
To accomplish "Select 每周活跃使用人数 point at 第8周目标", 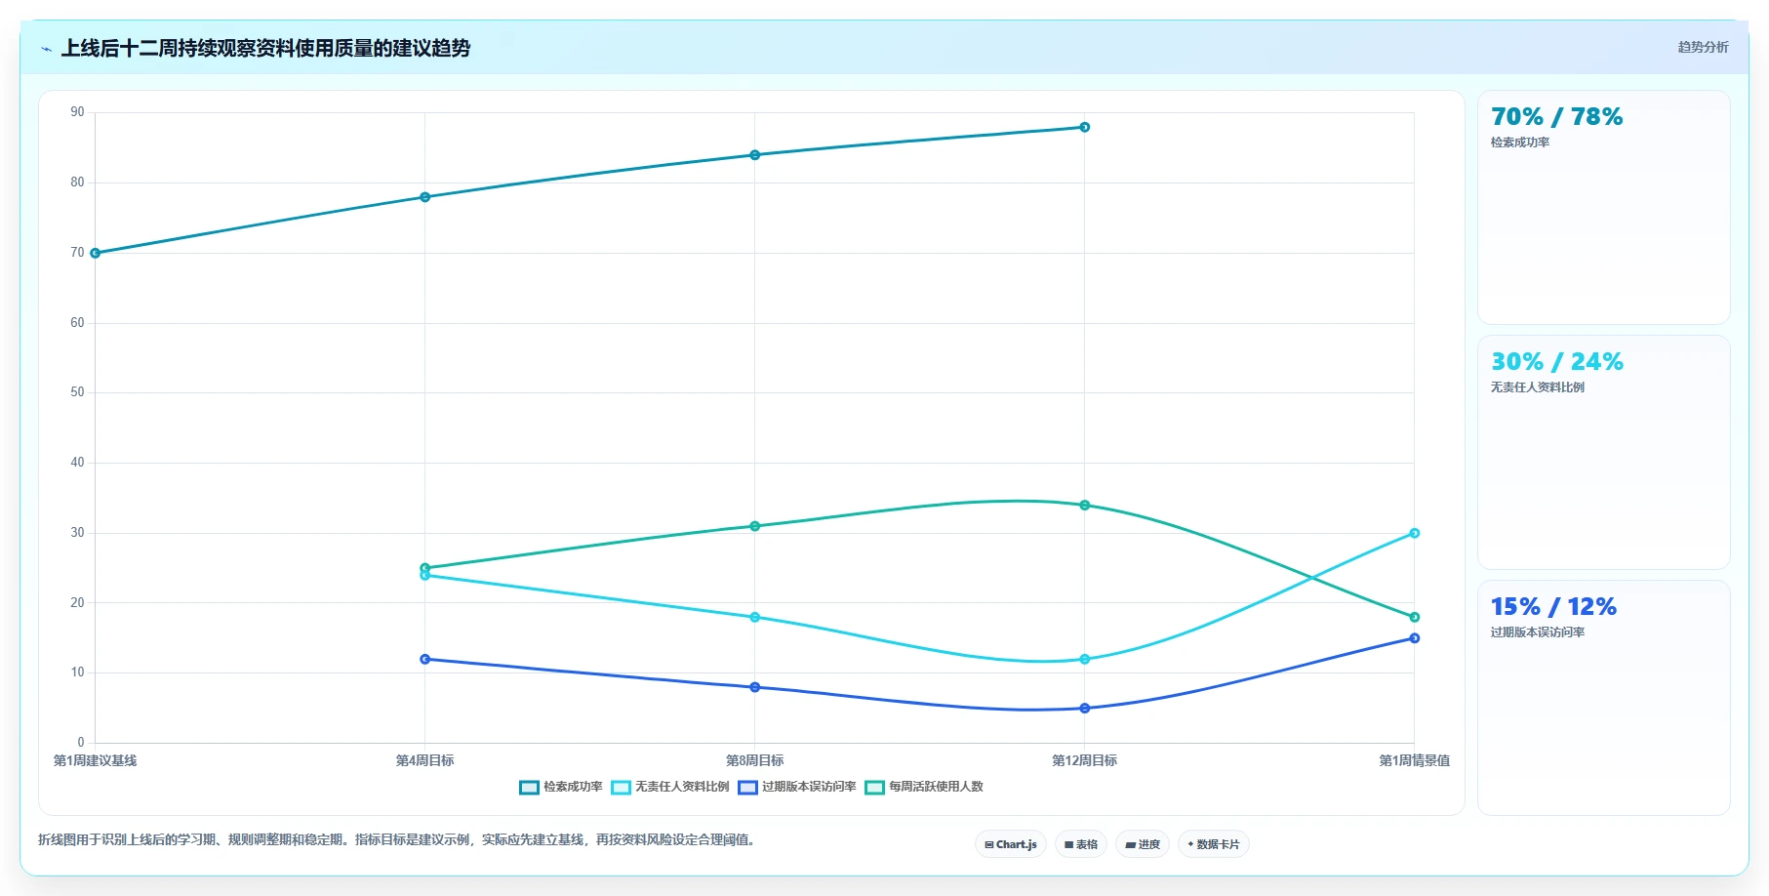I will [755, 526].
